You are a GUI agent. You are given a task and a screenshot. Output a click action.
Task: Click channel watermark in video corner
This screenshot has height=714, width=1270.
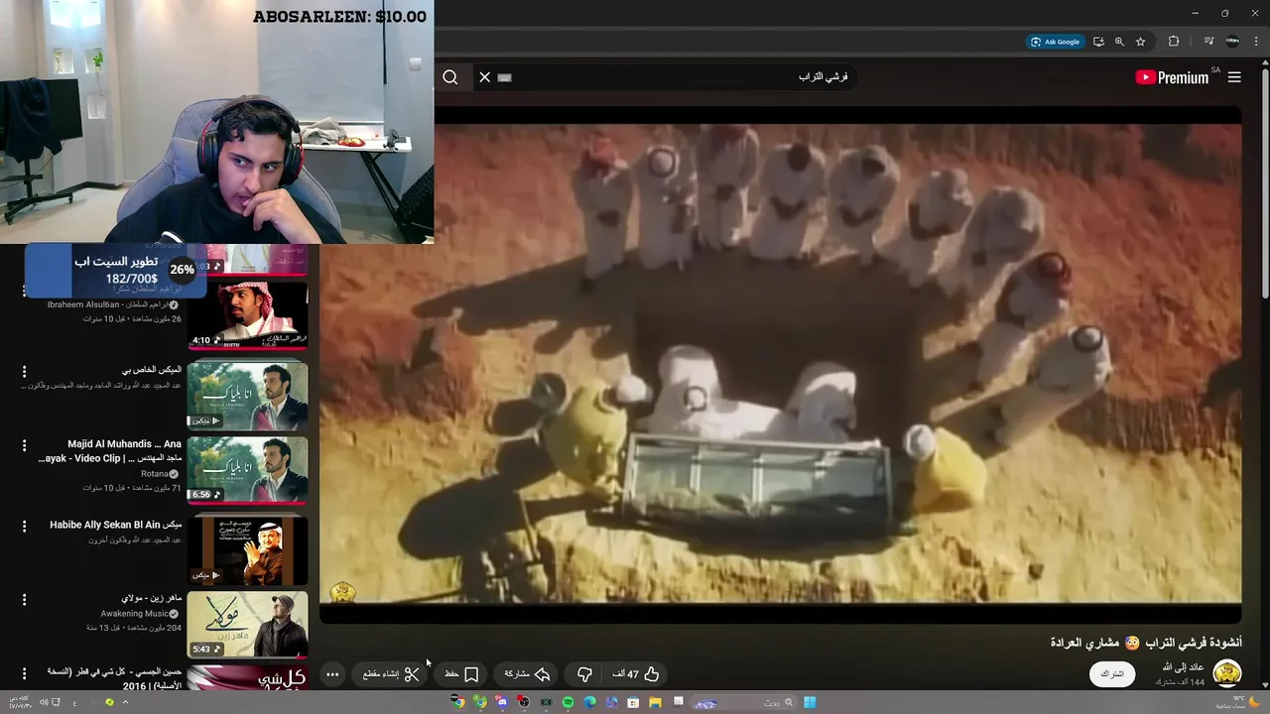coord(342,592)
